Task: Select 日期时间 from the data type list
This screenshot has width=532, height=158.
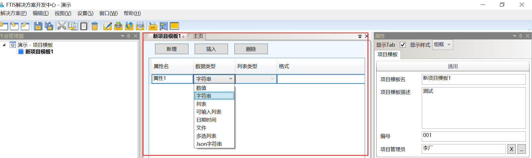Action: (206, 120)
